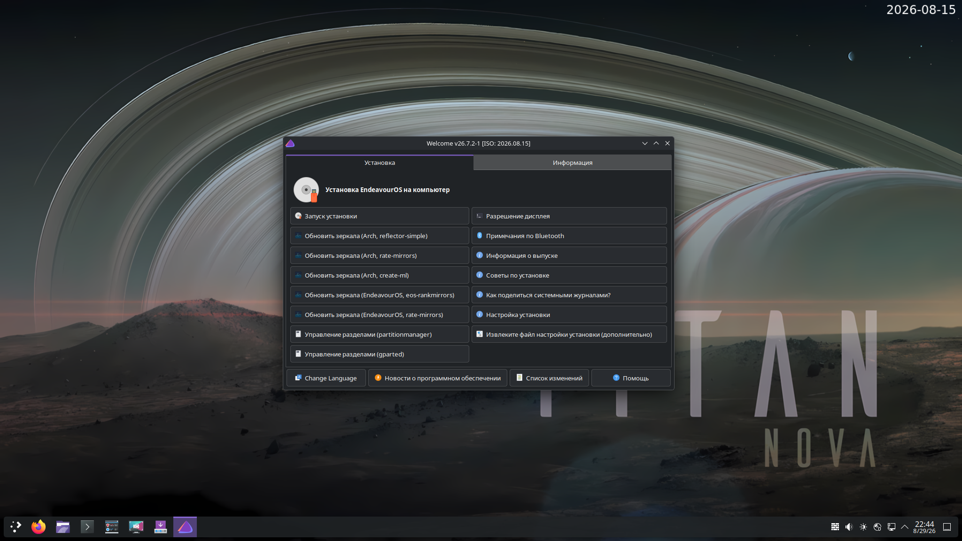Open the screen brightness tray icon
Viewport: 962px width, 541px height.
click(863, 527)
